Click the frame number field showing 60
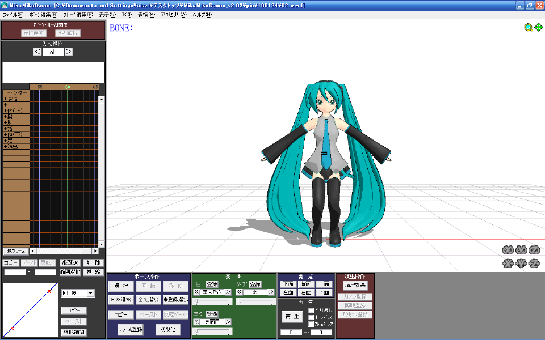The height and width of the screenshot is (340, 545). (53, 52)
